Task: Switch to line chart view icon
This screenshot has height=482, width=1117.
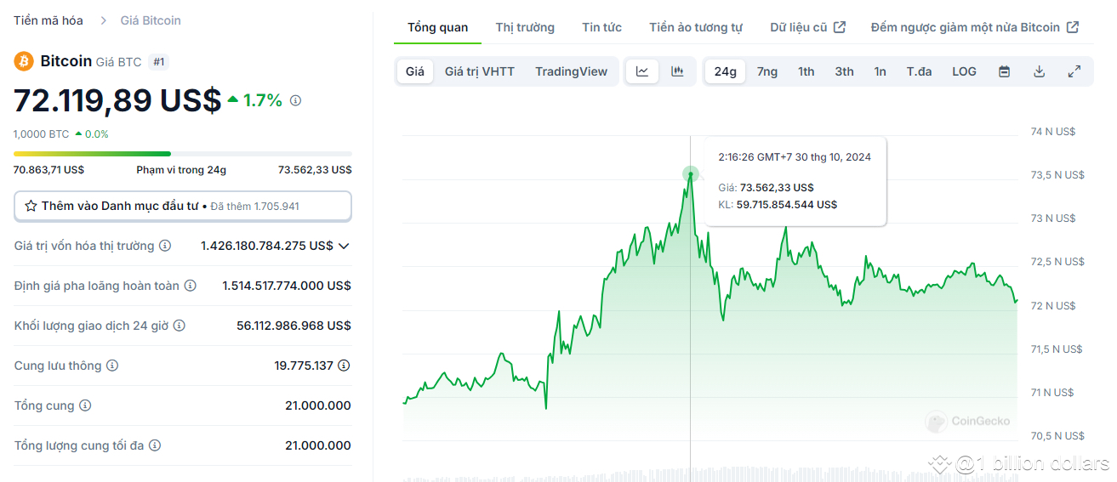Action: (642, 71)
